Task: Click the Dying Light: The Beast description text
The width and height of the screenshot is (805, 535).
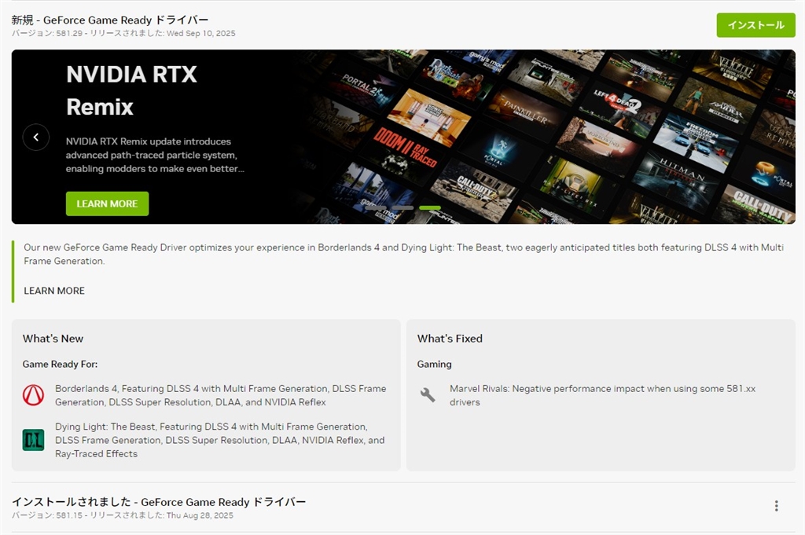Action: [x=220, y=440]
